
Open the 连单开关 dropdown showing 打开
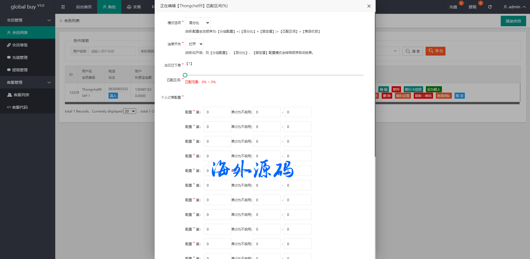(x=194, y=44)
